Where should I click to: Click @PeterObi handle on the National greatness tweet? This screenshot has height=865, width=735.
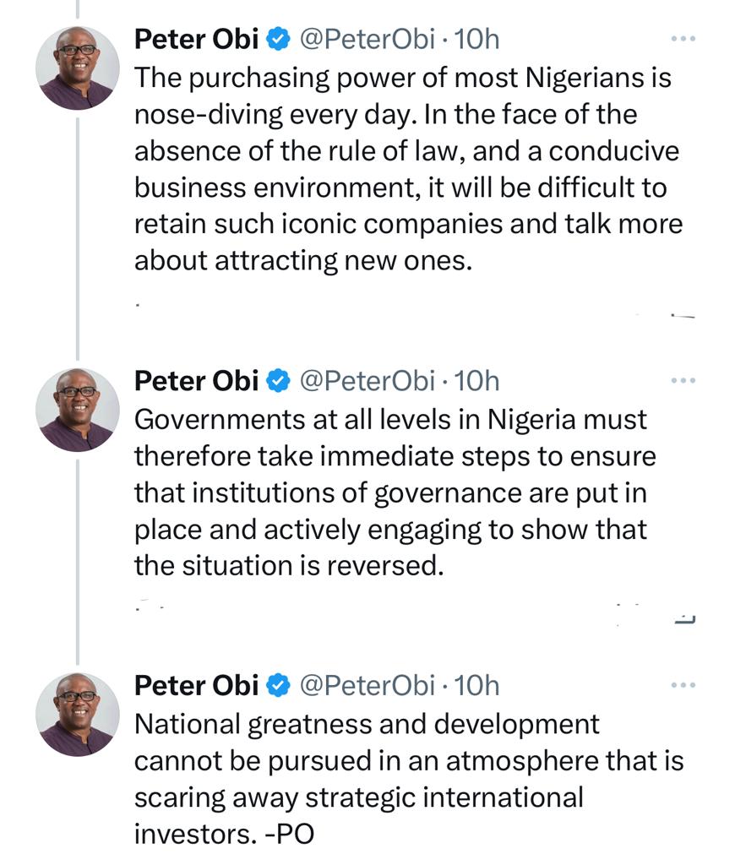(367, 685)
